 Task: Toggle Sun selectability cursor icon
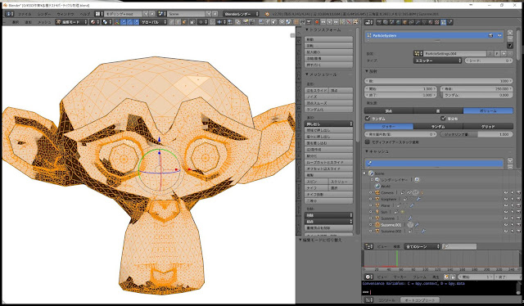[x=513, y=212]
